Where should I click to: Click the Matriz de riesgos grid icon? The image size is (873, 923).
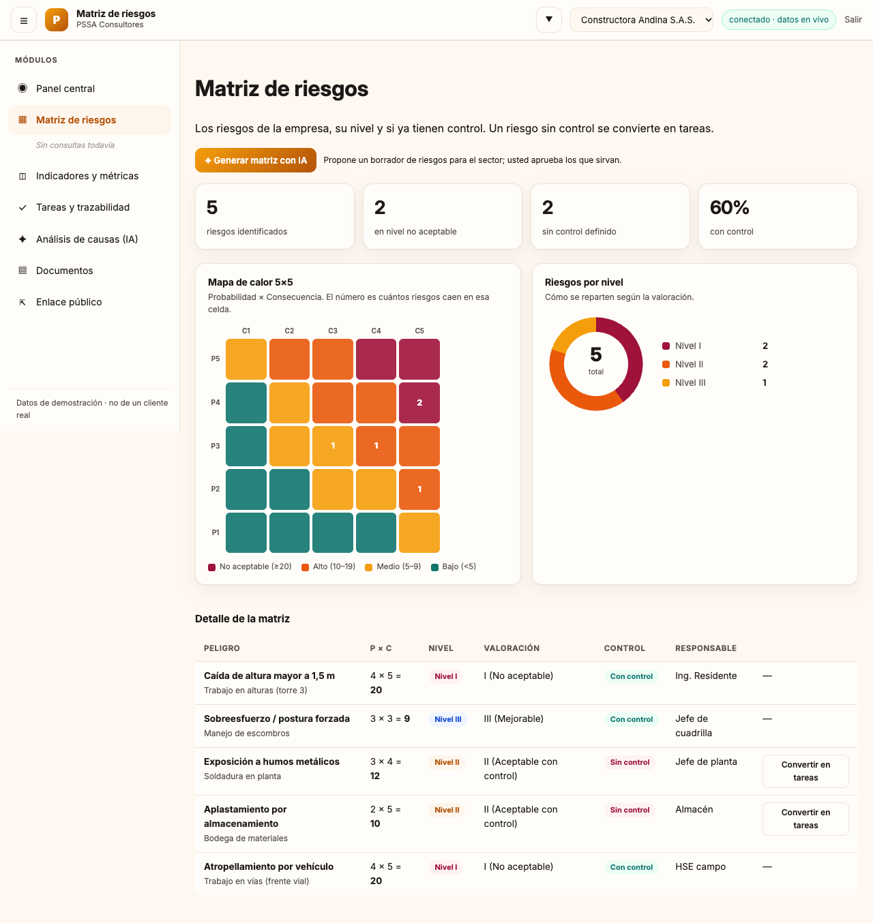point(23,120)
